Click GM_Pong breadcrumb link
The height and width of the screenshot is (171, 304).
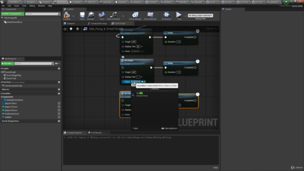point(96,29)
